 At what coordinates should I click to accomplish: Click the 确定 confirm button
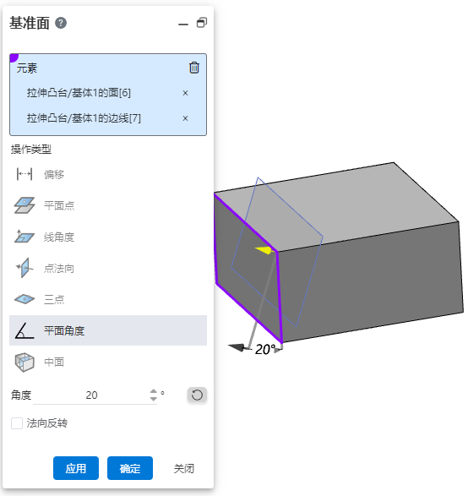pyautogui.click(x=130, y=468)
